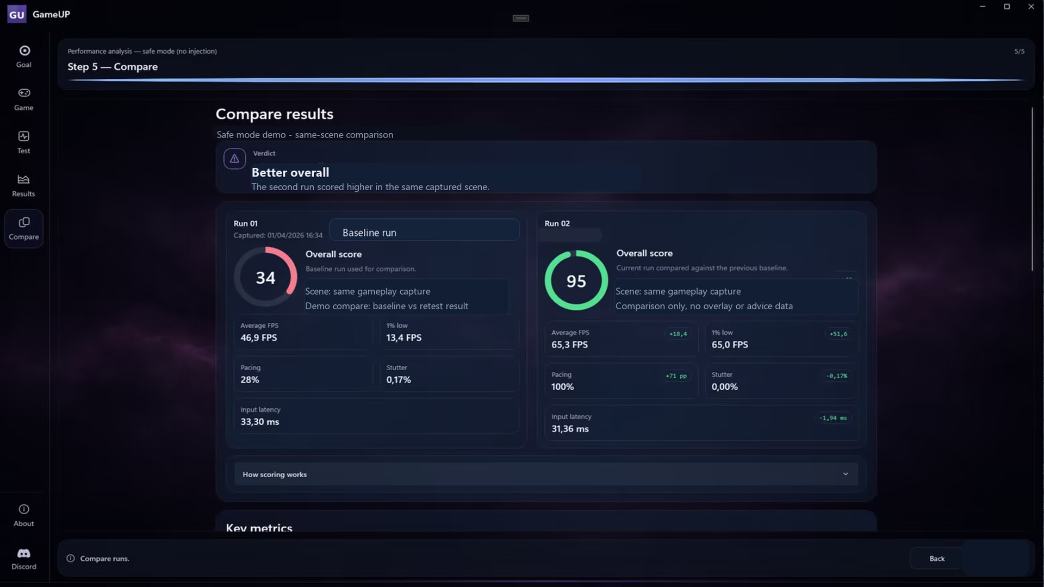Open the Discord link icon

24,553
